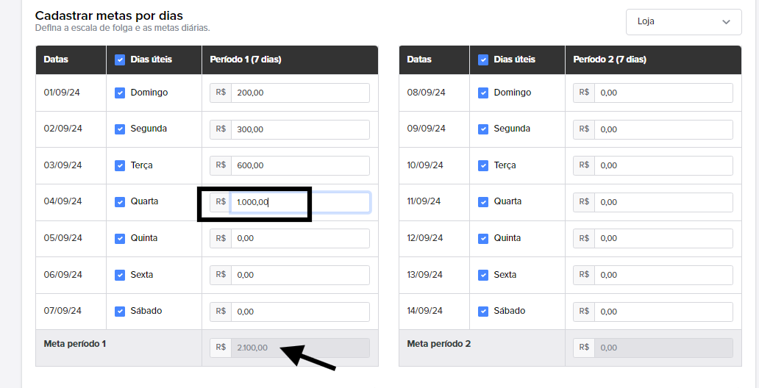Select the Quinta 05/09/24 value field
759x388 pixels.
point(300,239)
